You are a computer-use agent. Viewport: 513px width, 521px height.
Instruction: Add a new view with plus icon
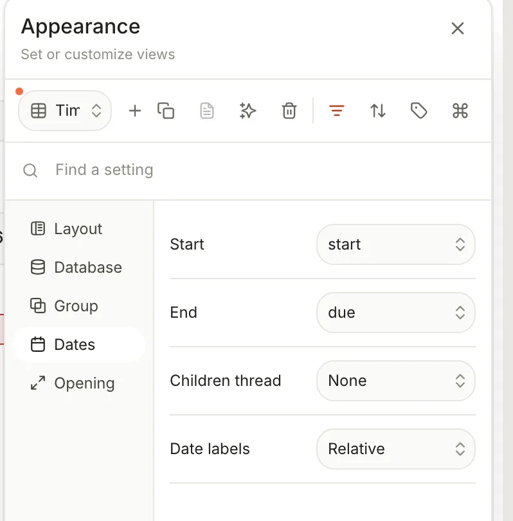click(x=135, y=111)
